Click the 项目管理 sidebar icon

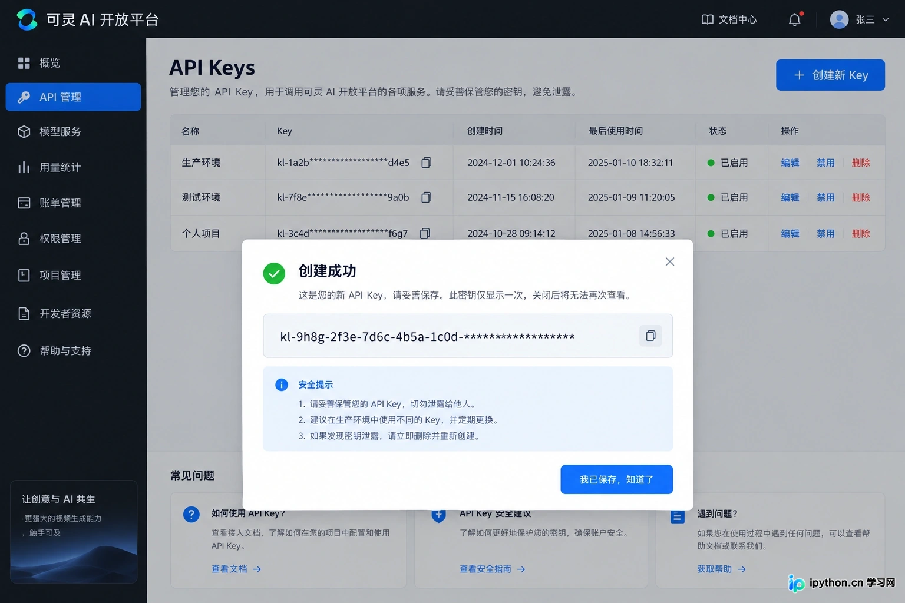coord(24,275)
